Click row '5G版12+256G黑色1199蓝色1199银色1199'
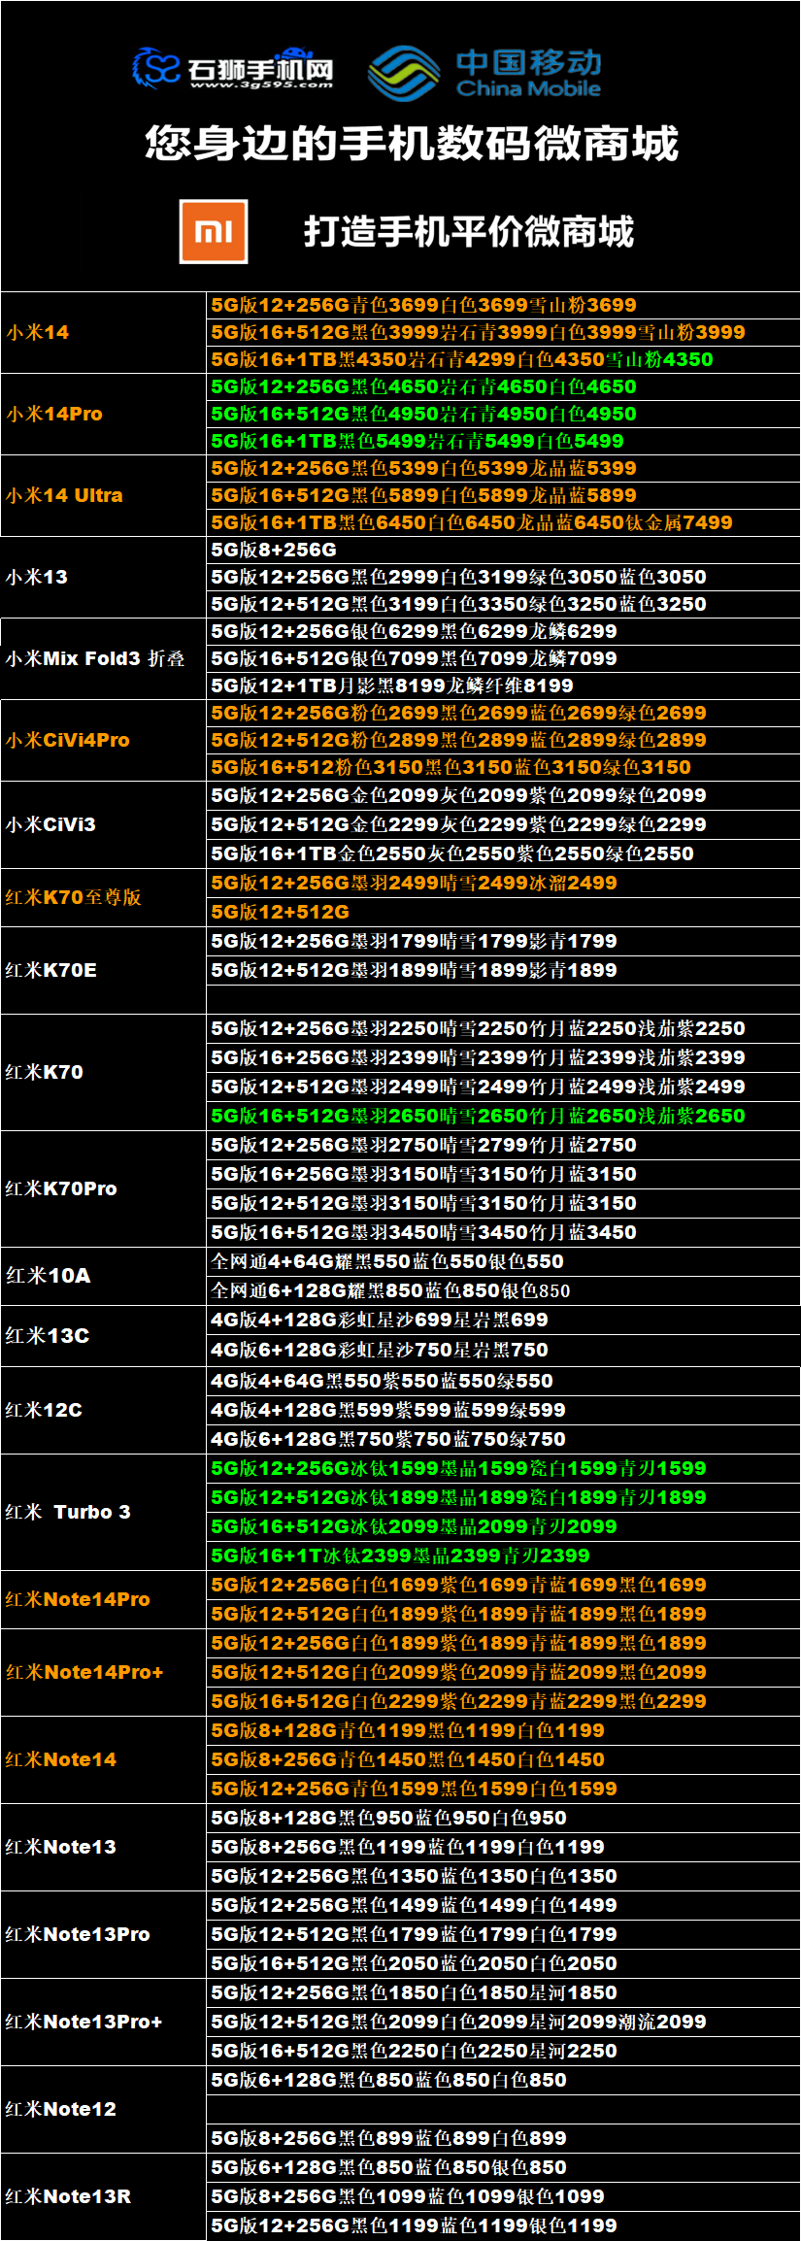 503,2225
